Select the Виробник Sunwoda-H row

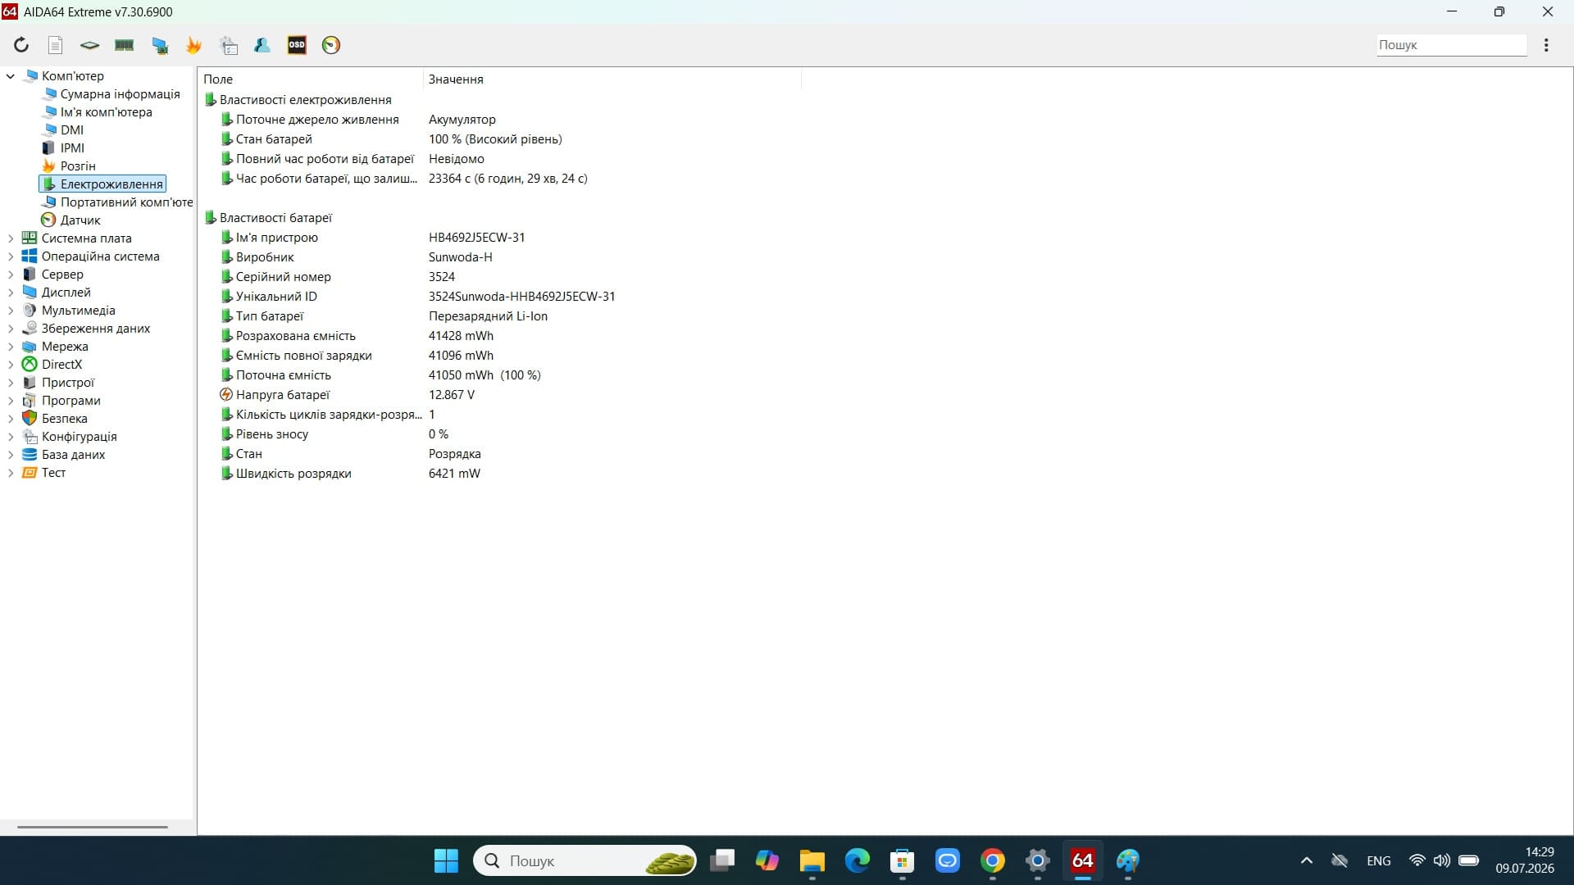[500, 257]
